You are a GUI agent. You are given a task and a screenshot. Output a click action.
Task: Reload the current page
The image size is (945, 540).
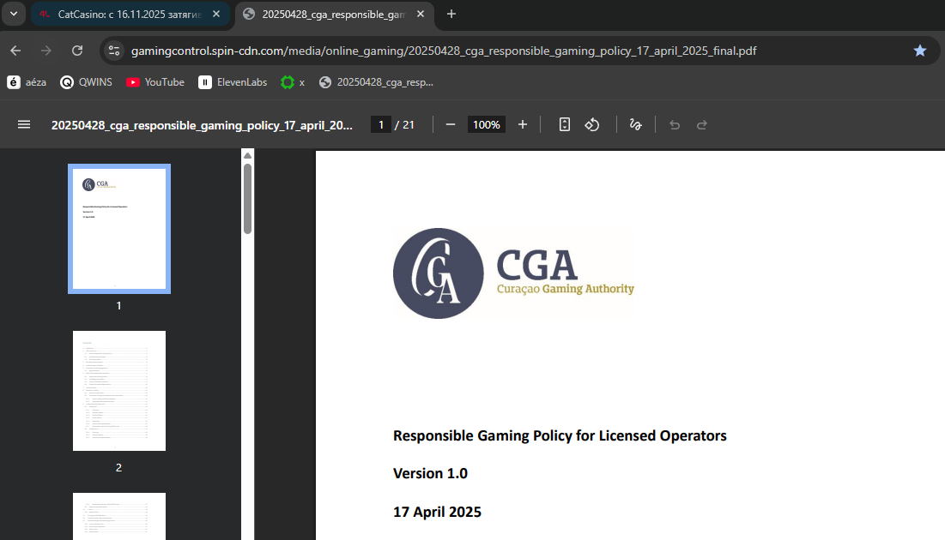coord(77,51)
